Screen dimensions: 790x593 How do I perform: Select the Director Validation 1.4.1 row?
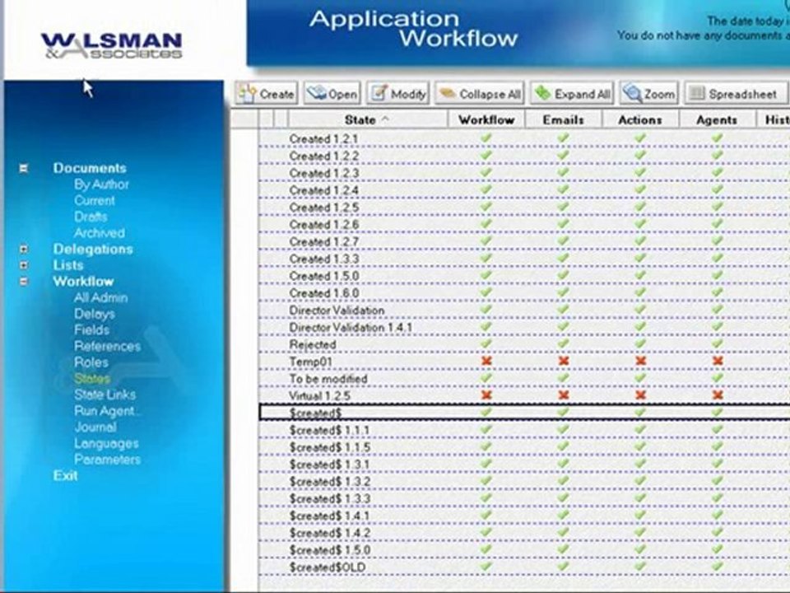[524, 327]
